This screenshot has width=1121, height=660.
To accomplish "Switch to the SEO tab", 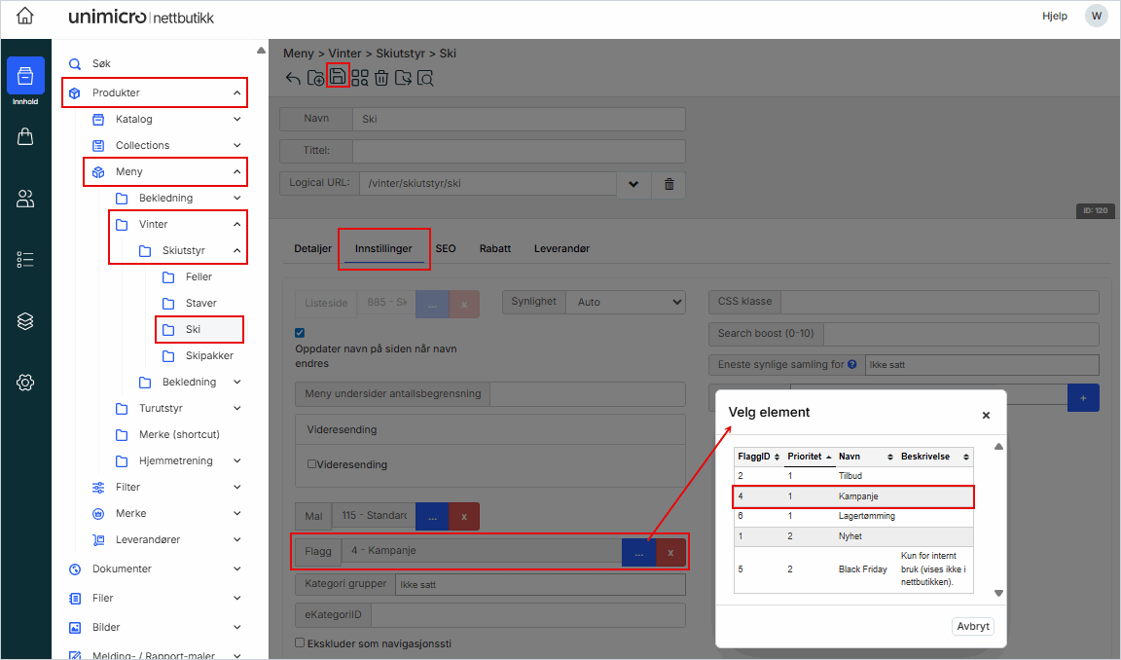I will [x=446, y=248].
